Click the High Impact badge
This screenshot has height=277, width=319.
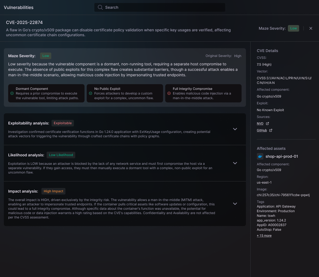(x=53, y=191)
